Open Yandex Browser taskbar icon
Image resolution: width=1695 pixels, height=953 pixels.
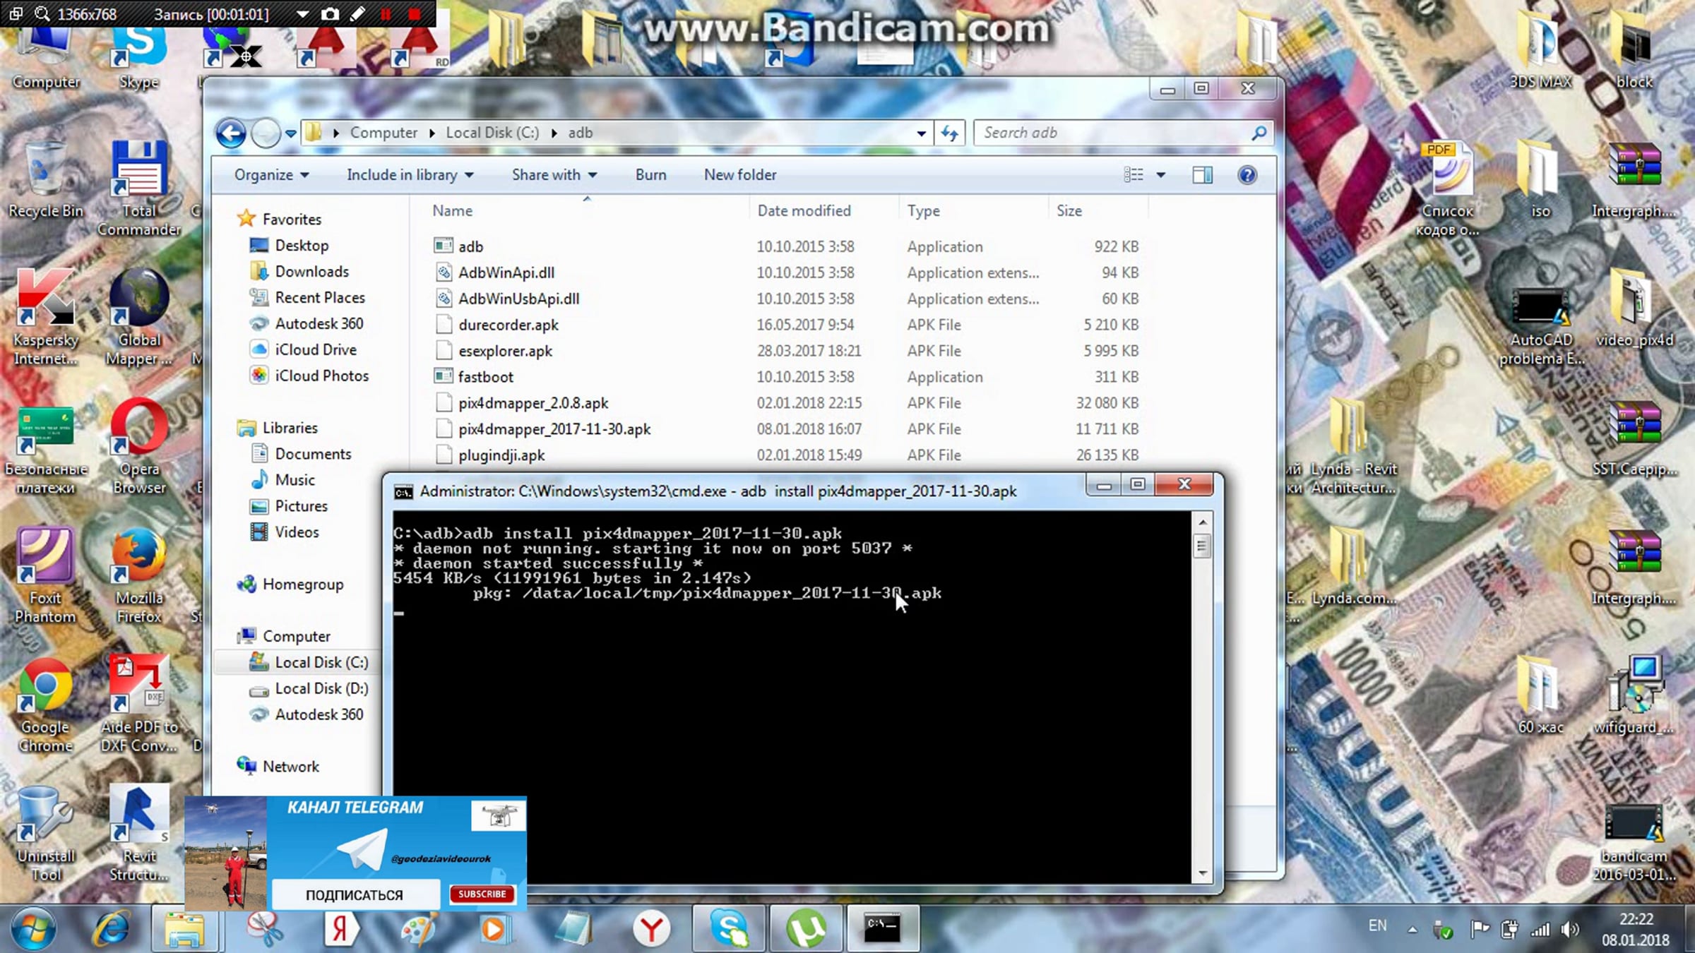(x=651, y=929)
